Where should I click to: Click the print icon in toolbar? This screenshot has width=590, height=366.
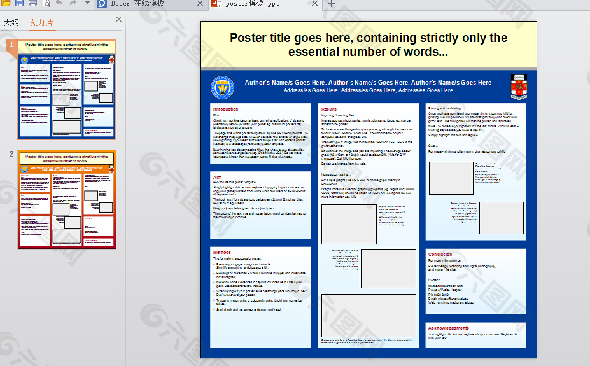(x=32, y=3)
